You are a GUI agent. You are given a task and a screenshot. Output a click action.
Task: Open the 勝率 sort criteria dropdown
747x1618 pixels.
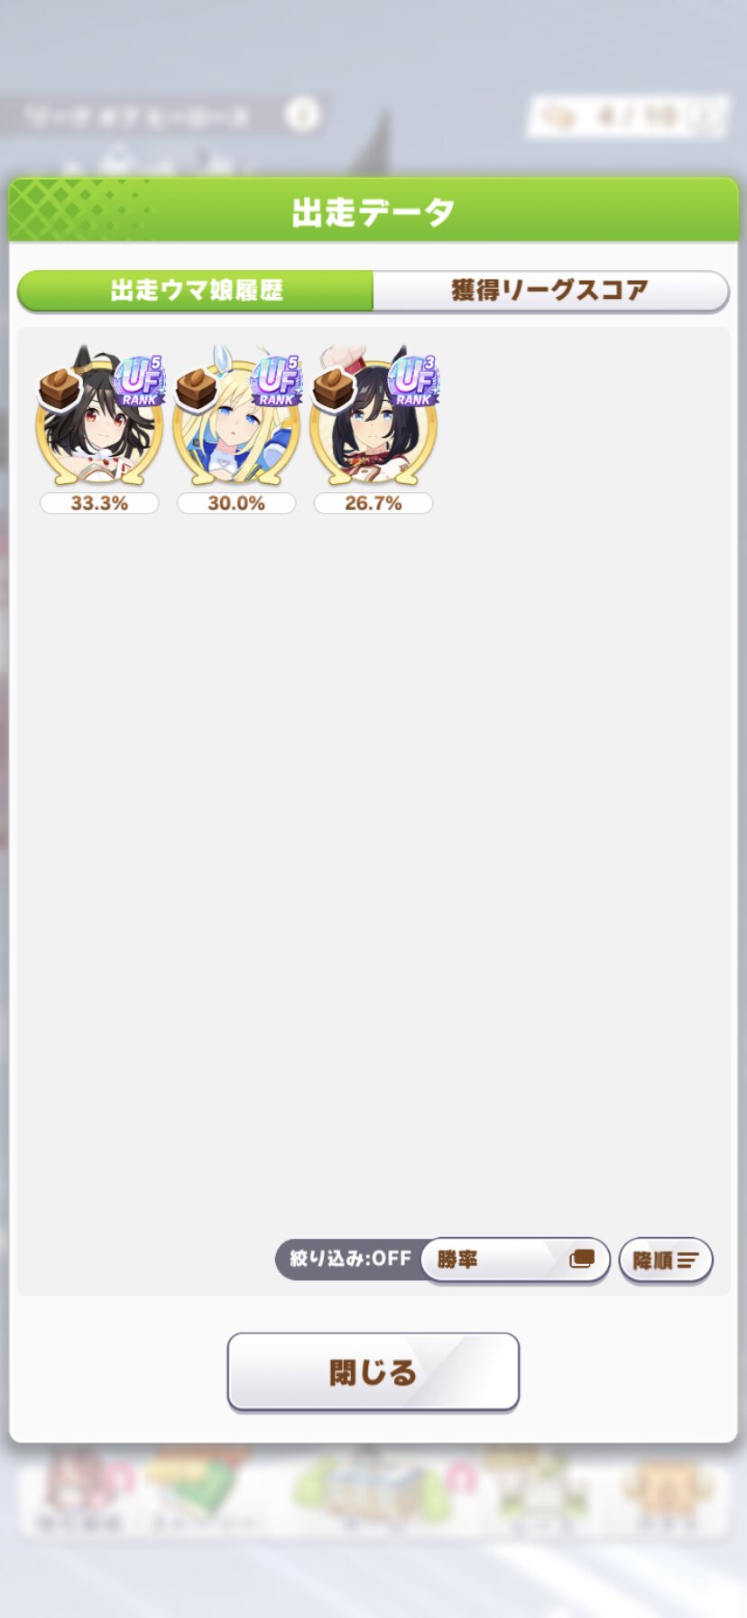click(516, 1259)
